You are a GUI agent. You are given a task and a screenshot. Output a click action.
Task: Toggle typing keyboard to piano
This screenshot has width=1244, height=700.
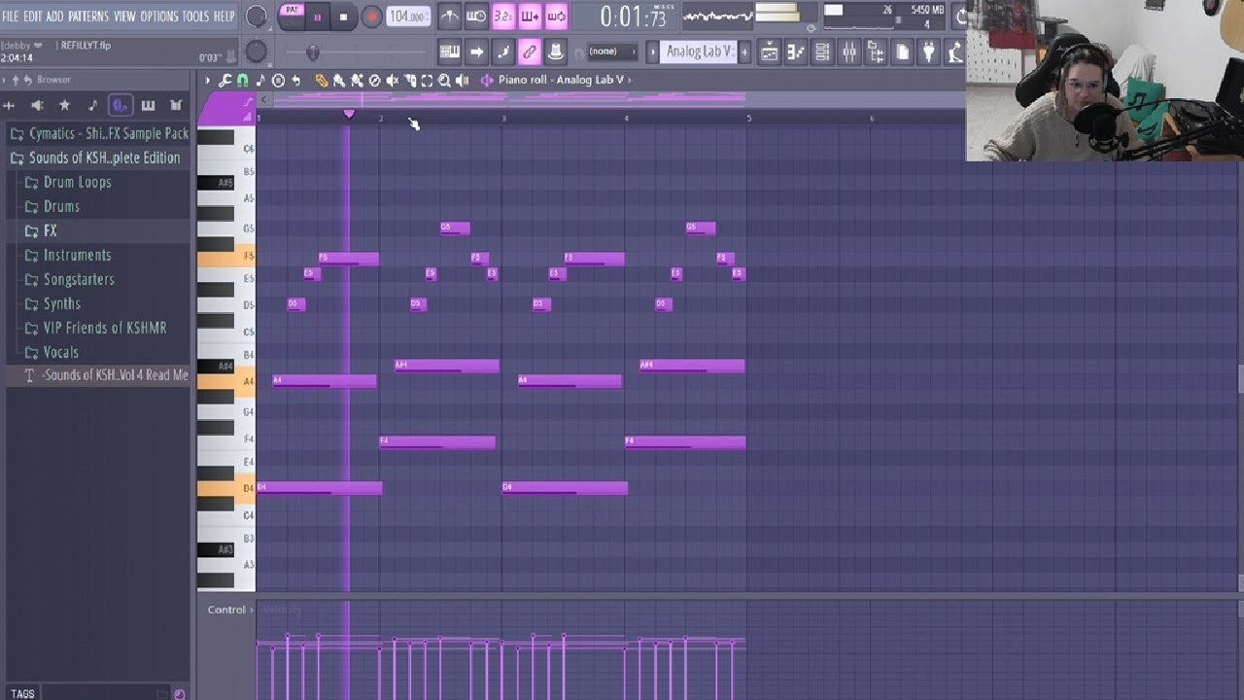(x=449, y=52)
